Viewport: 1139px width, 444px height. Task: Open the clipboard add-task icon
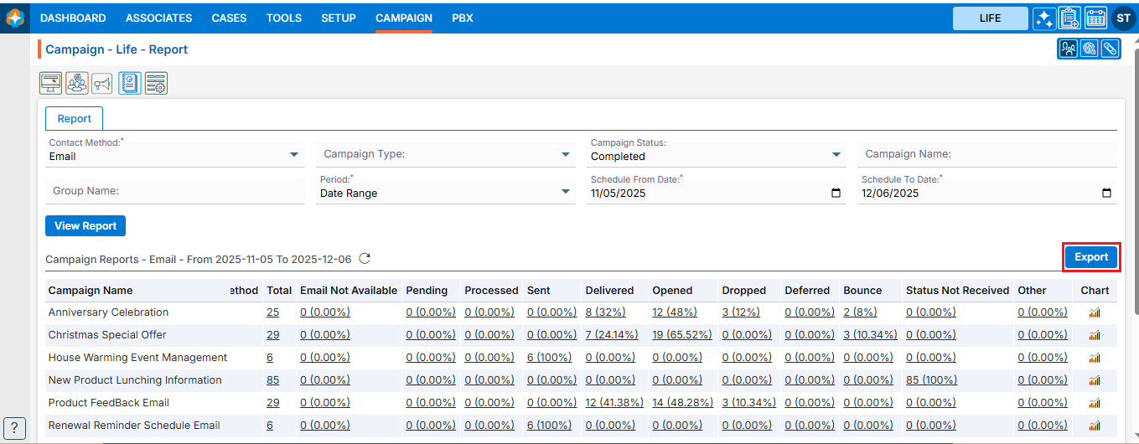pyautogui.click(x=1069, y=18)
